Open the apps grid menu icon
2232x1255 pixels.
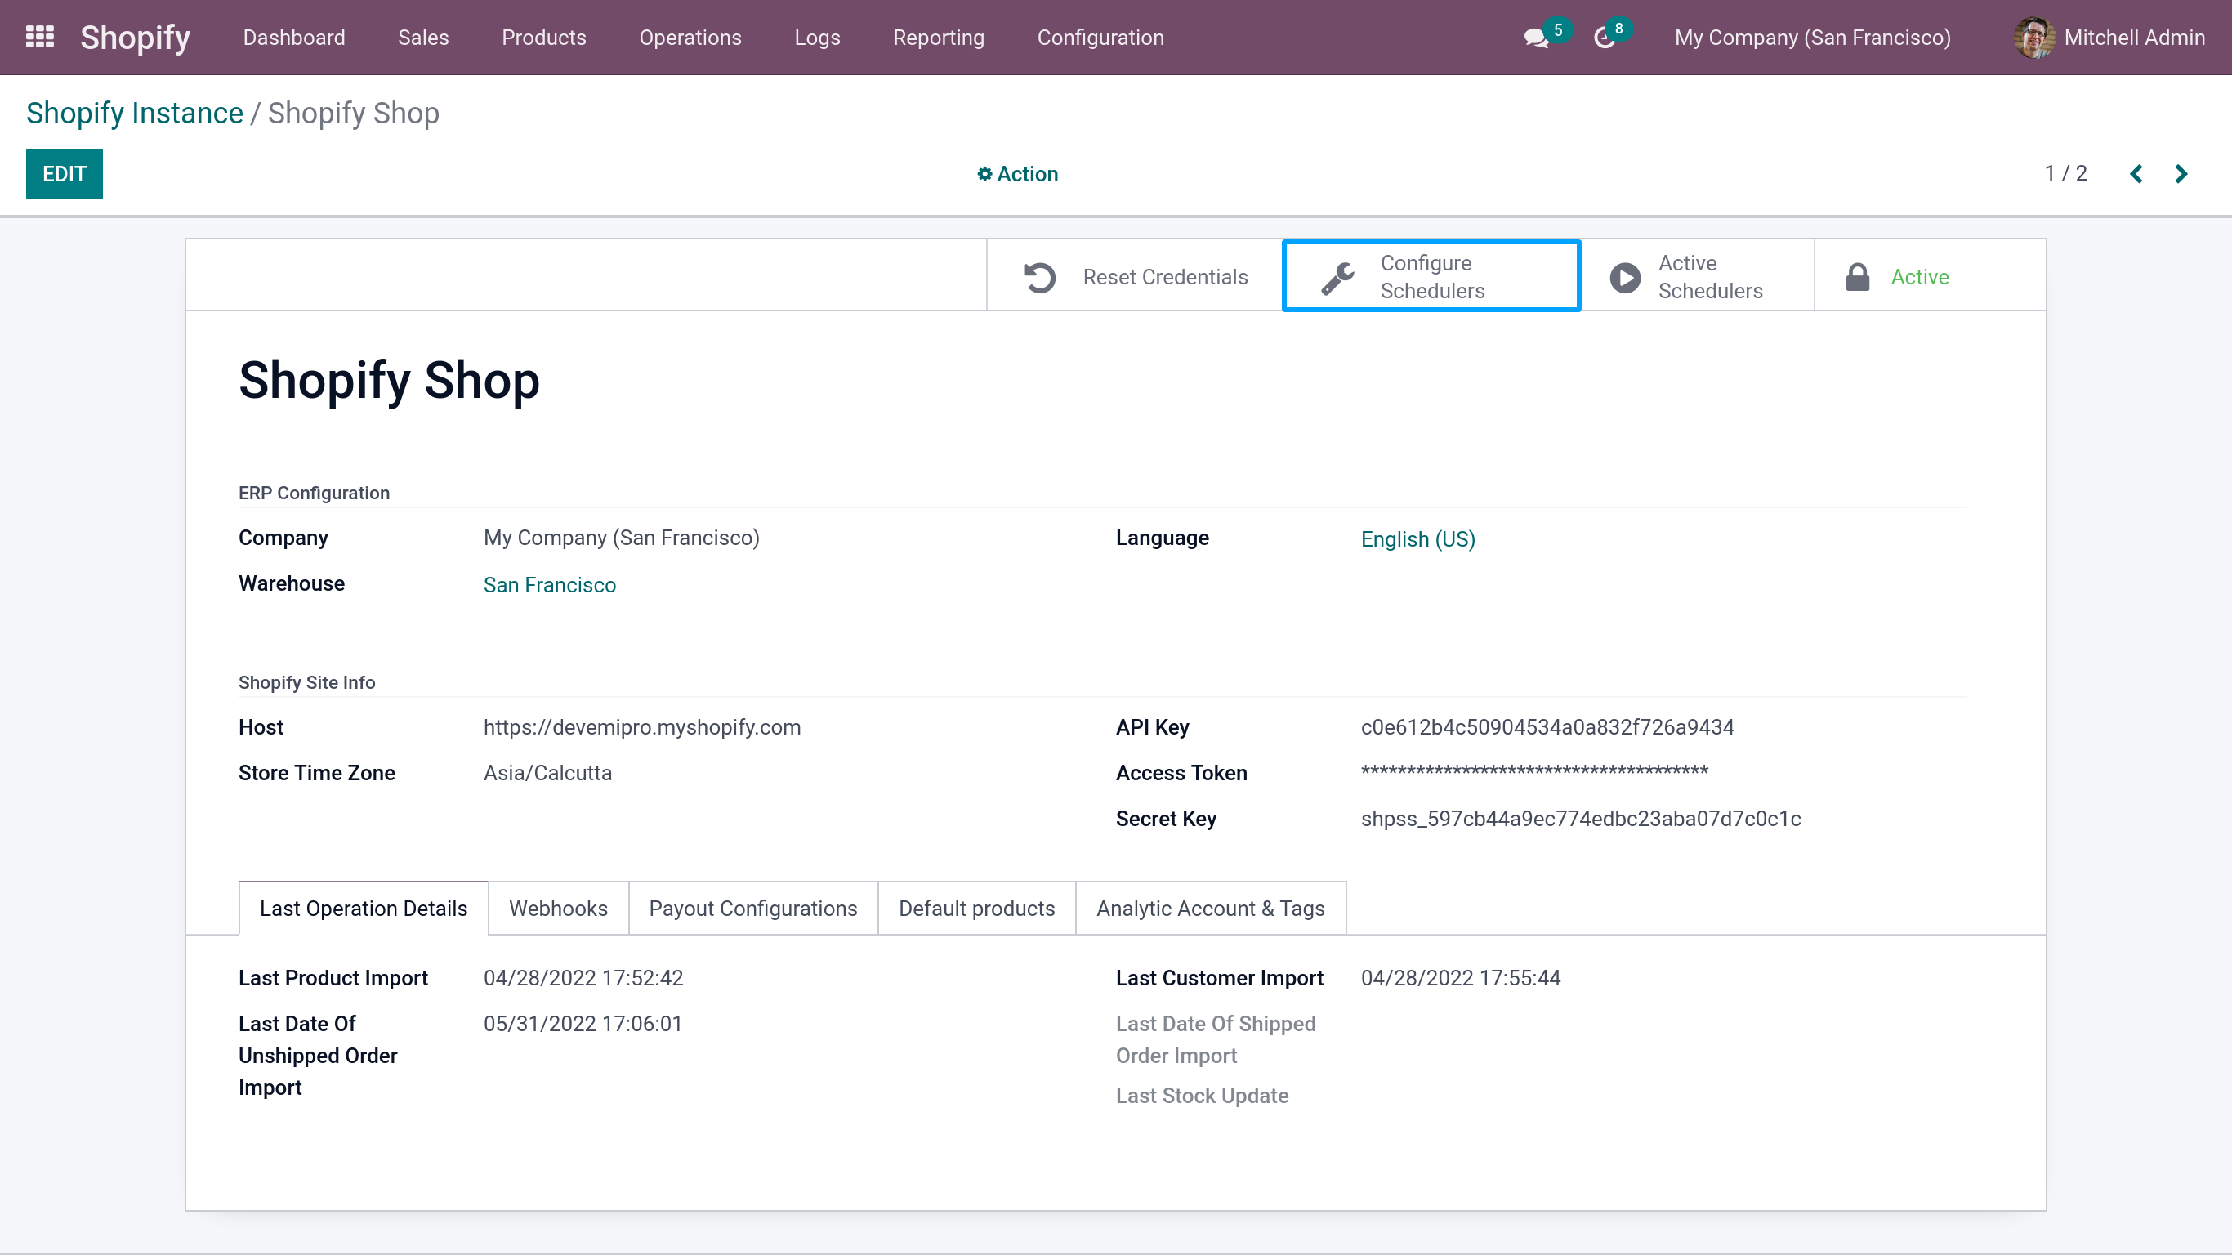(40, 38)
